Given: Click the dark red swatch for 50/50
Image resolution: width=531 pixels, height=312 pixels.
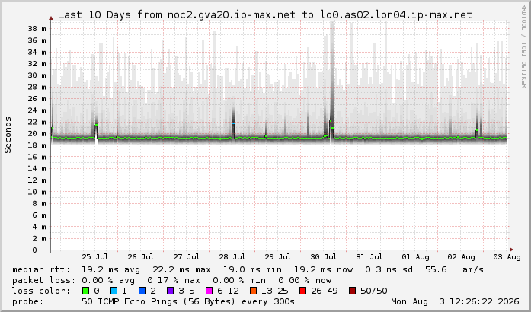Looking at the screenshot, I should (352, 291).
